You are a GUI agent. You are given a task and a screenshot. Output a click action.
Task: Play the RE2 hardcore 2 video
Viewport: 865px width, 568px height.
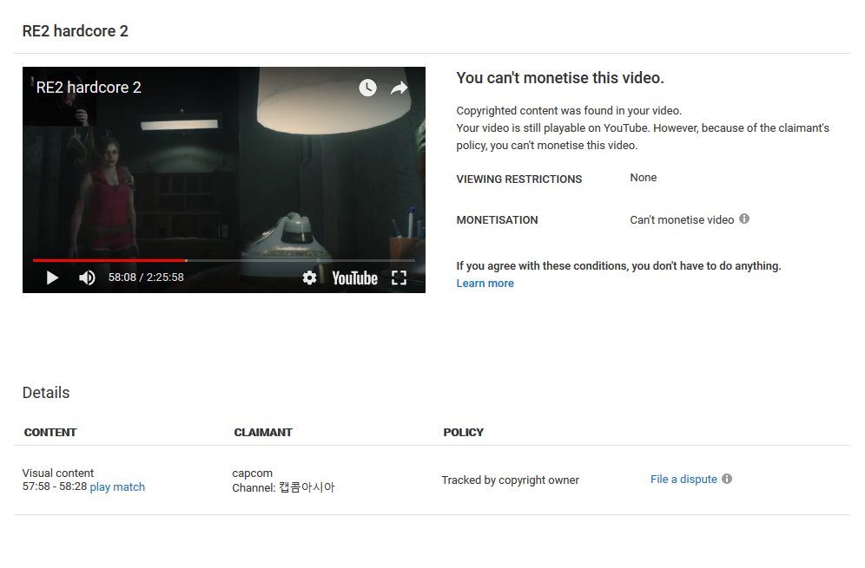52,277
